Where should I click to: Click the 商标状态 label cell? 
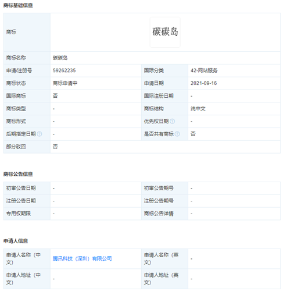tap(27, 83)
